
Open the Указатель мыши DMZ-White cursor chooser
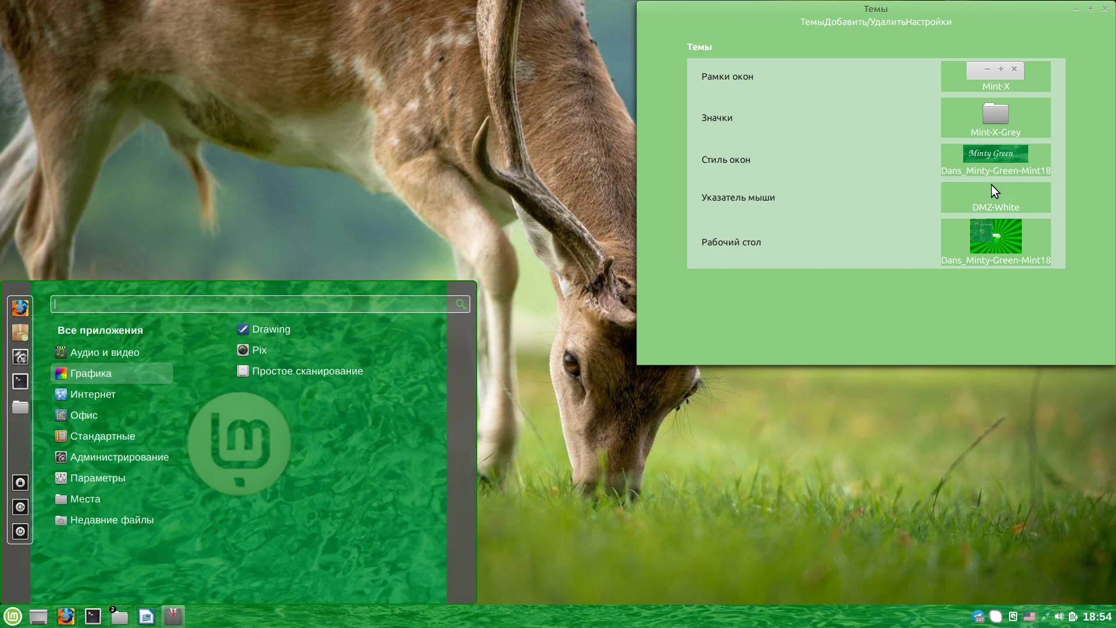tap(995, 198)
